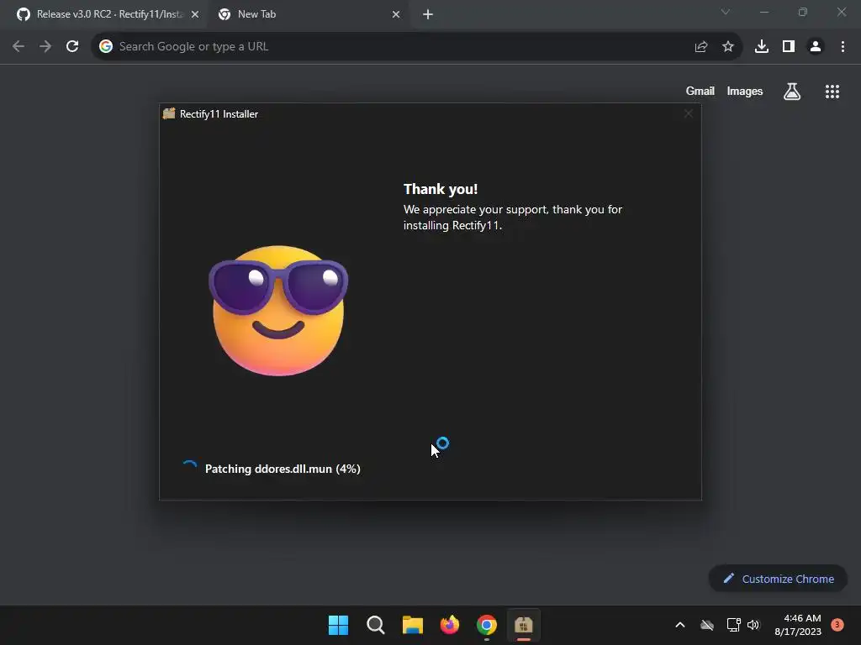This screenshot has width=861, height=645.
Task: Show hidden tray icons
Action: [x=679, y=625]
